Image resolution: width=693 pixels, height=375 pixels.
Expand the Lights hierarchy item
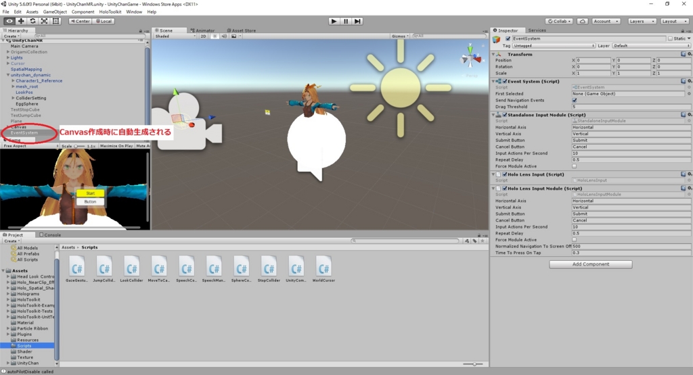point(8,58)
